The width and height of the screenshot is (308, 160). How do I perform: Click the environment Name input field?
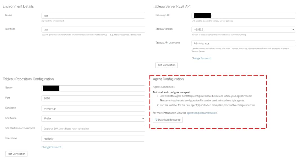click(93, 16)
